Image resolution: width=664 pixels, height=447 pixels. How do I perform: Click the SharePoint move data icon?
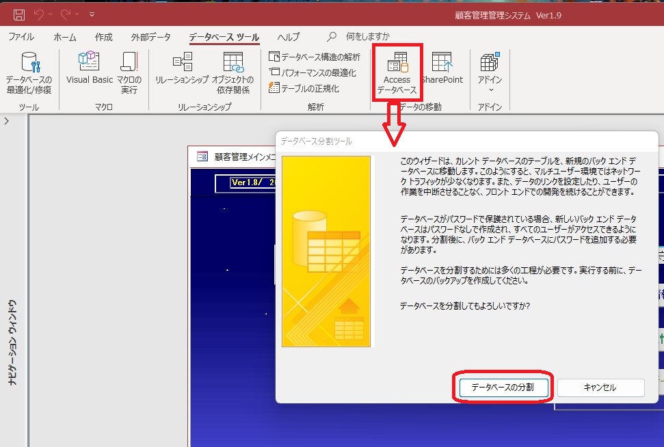(442, 68)
